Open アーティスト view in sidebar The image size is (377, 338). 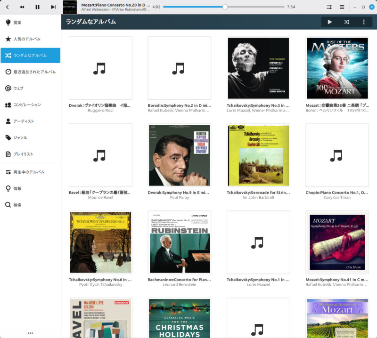pyautogui.click(x=31, y=121)
